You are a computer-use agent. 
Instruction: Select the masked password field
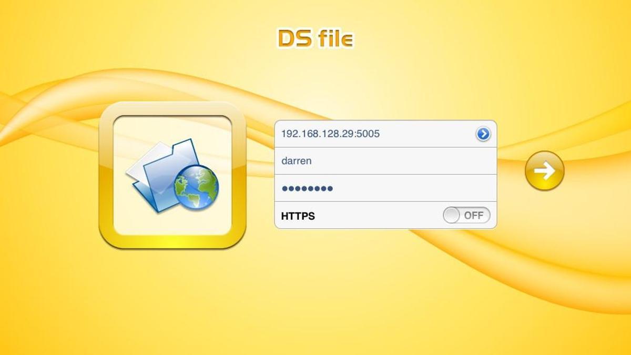pyautogui.click(x=385, y=188)
